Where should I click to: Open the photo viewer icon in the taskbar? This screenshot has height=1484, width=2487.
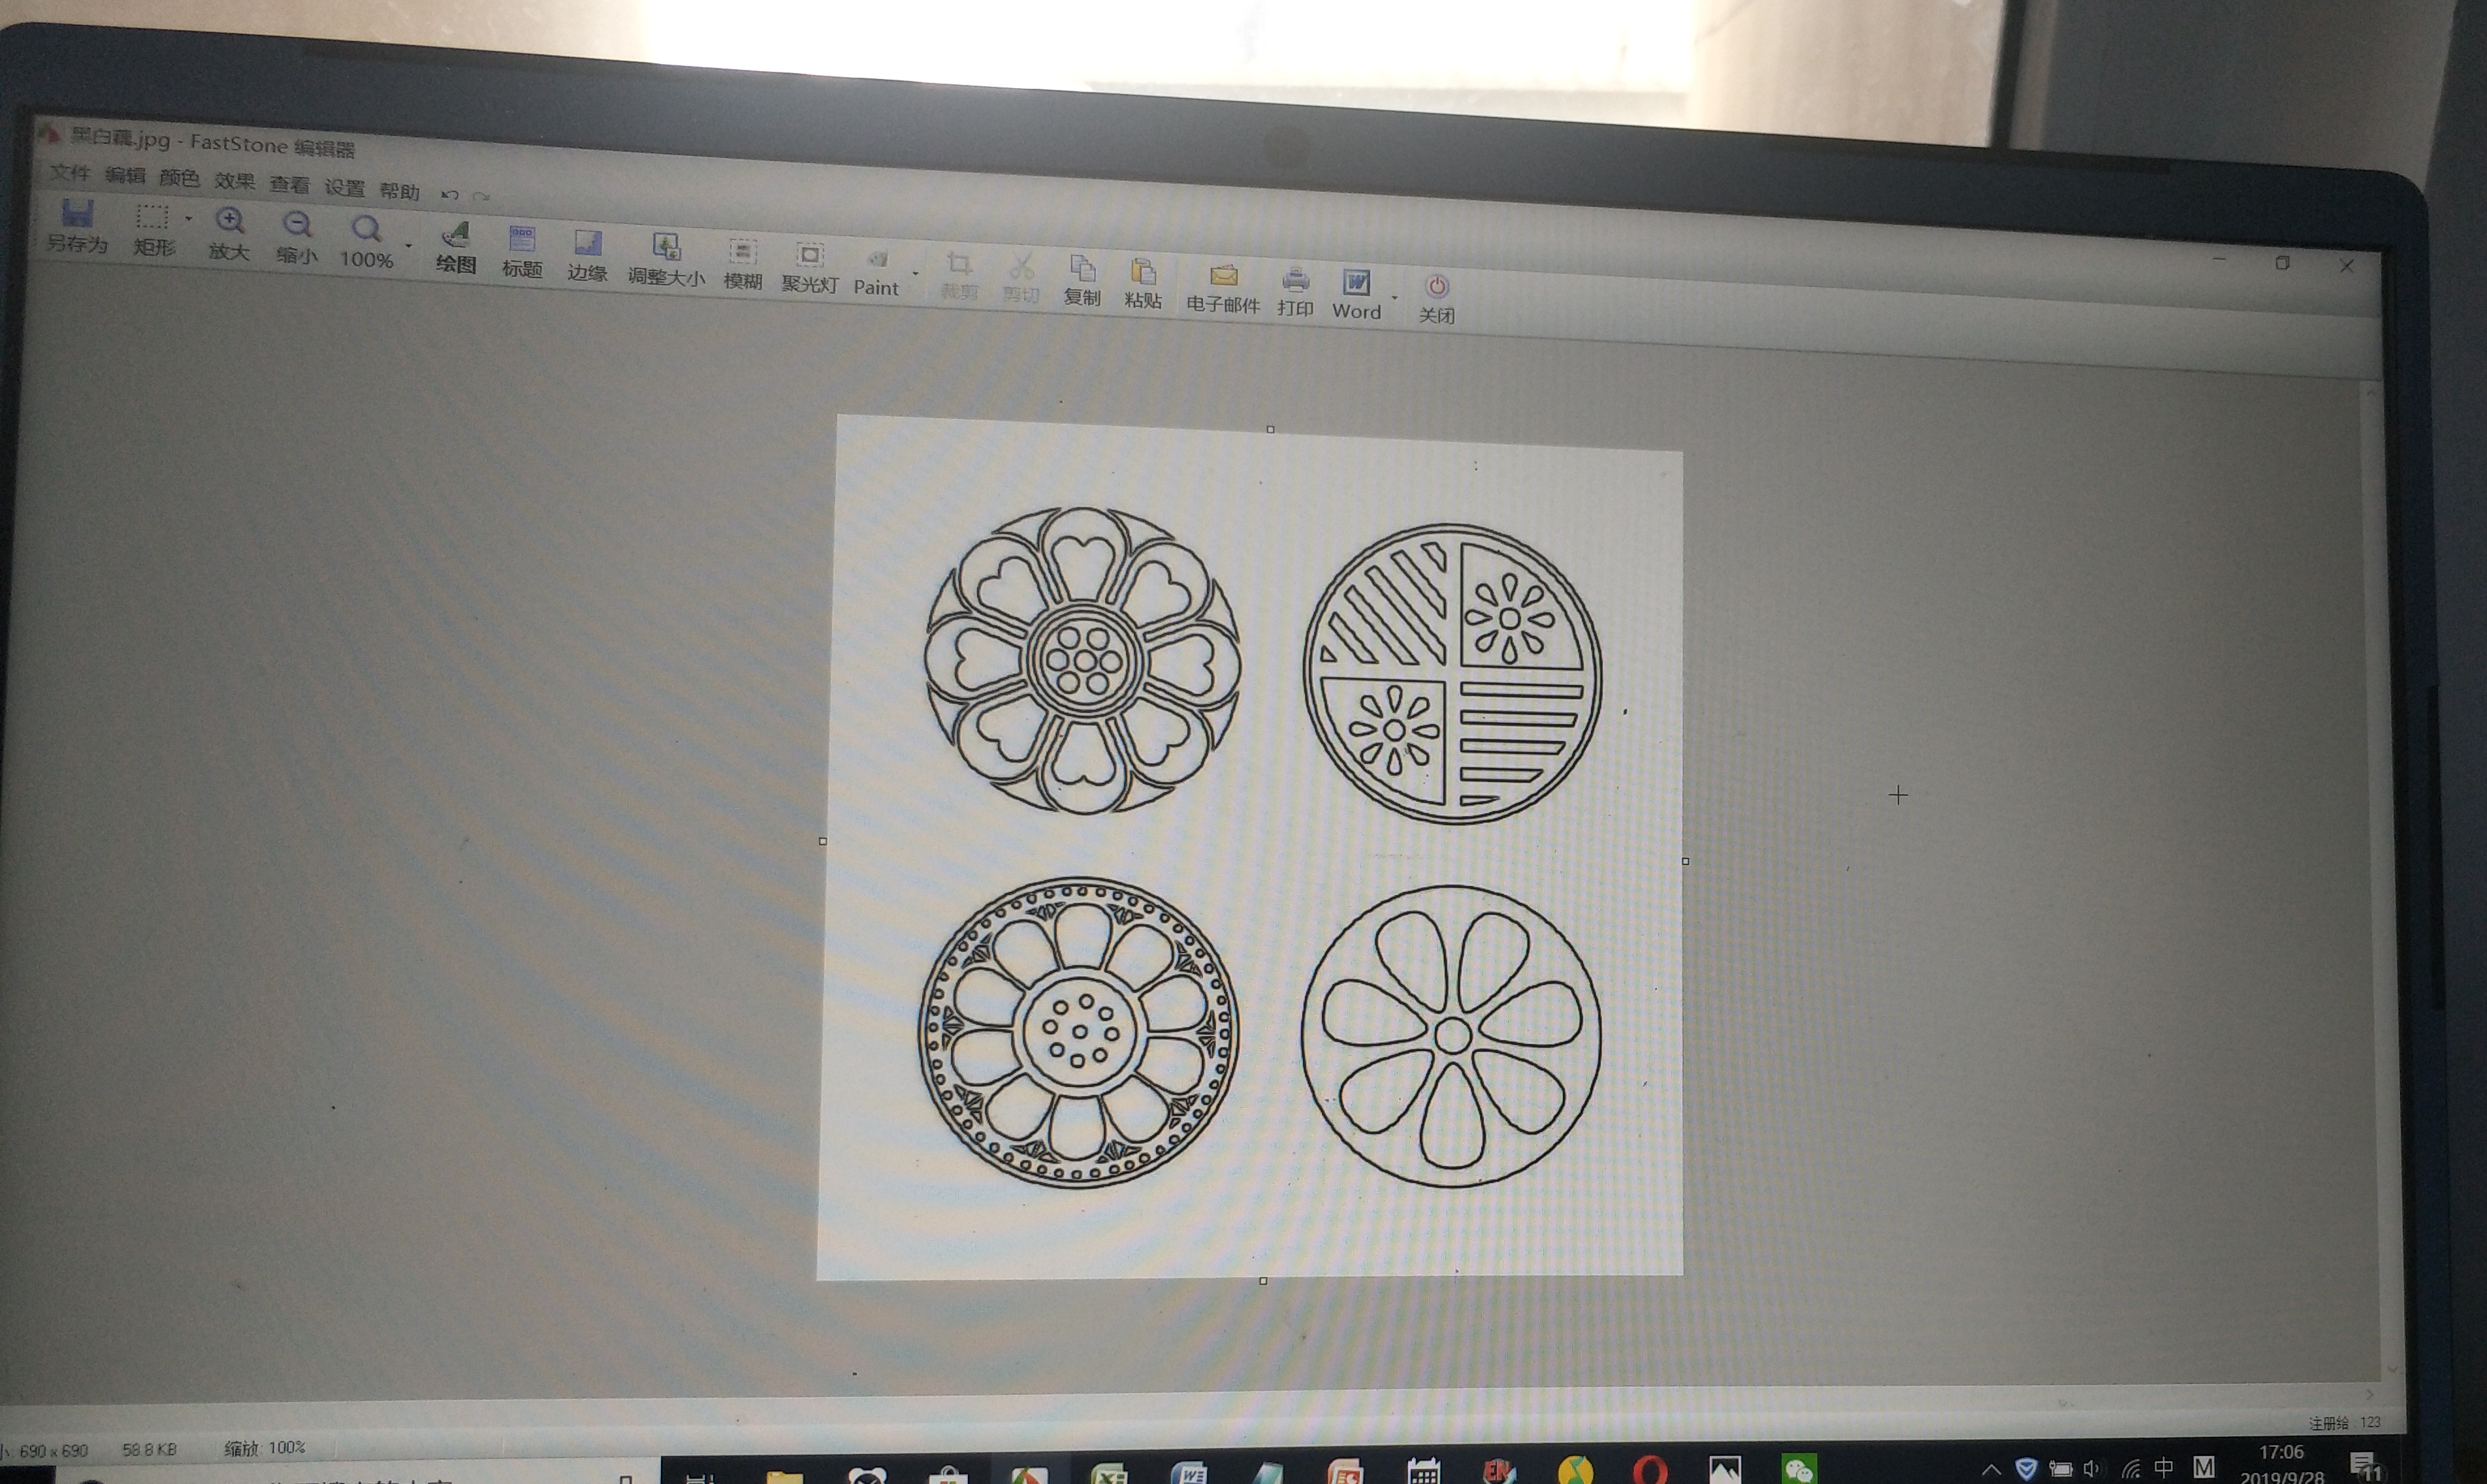pos(1725,1469)
